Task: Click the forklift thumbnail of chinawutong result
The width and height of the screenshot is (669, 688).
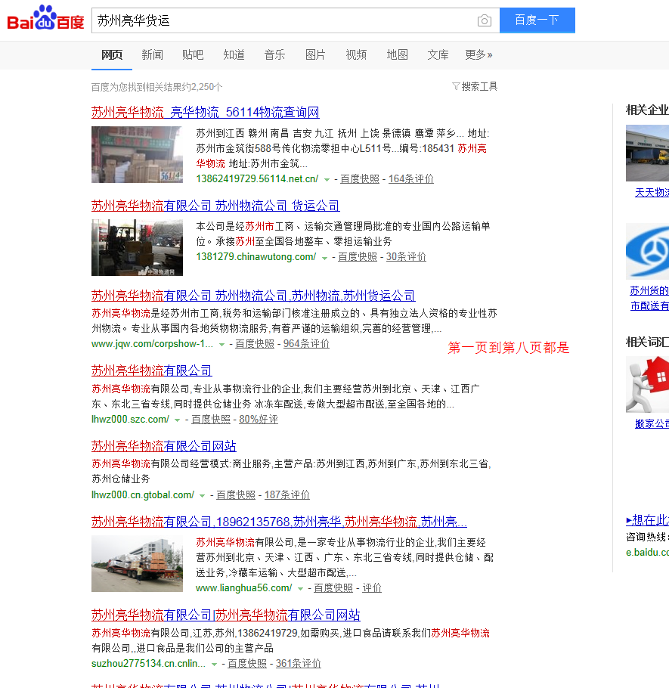Action: pos(137,247)
